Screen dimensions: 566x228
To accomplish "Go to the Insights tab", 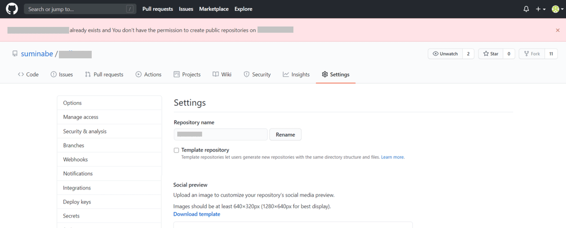I will (296, 74).
